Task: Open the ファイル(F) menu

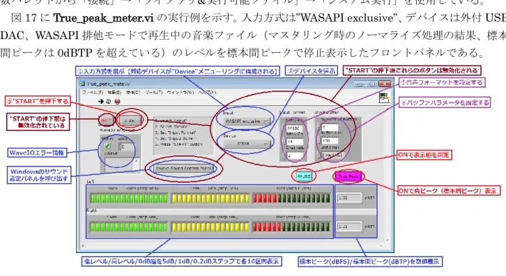Action: point(92,92)
